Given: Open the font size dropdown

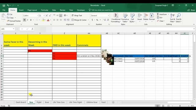Looking at the screenshot, I should tap(44, 16).
